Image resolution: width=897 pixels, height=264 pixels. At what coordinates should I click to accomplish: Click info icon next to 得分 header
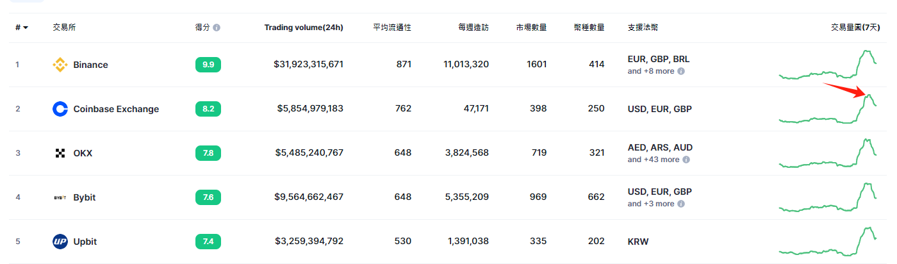pyautogui.click(x=217, y=28)
